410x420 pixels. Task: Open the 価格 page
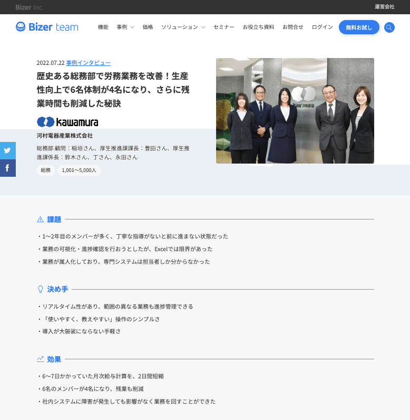click(148, 27)
